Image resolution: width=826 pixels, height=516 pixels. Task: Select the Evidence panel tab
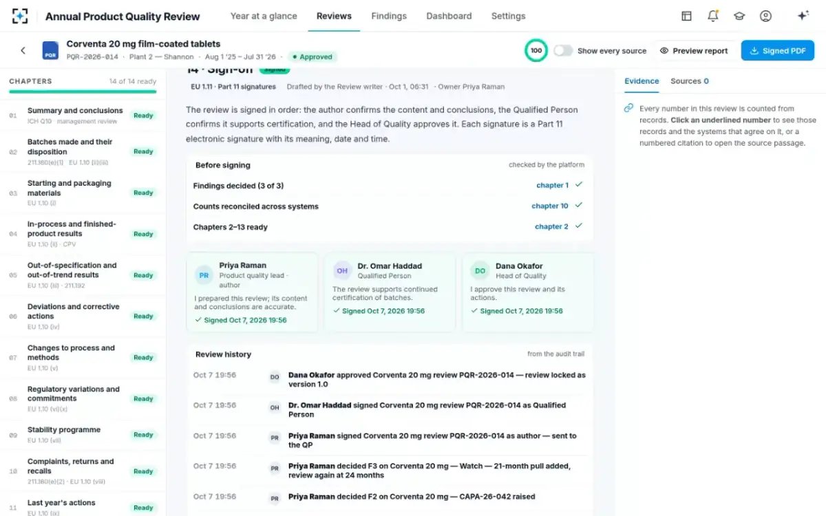coord(642,81)
